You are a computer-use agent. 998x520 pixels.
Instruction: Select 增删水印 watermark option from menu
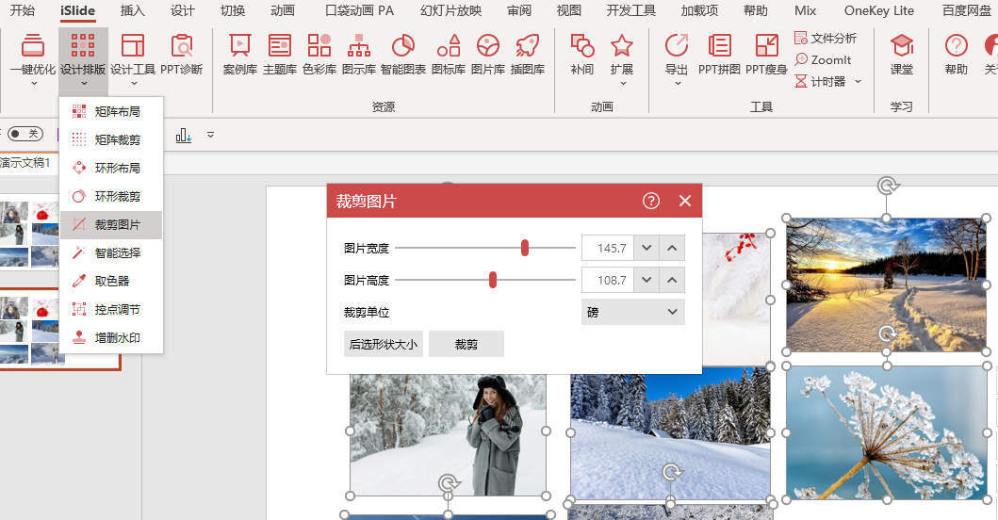click(x=111, y=337)
